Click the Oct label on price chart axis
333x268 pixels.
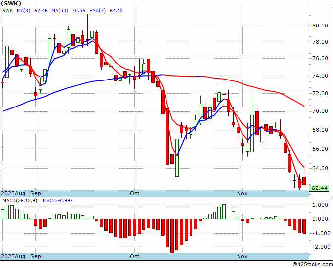(x=135, y=193)
